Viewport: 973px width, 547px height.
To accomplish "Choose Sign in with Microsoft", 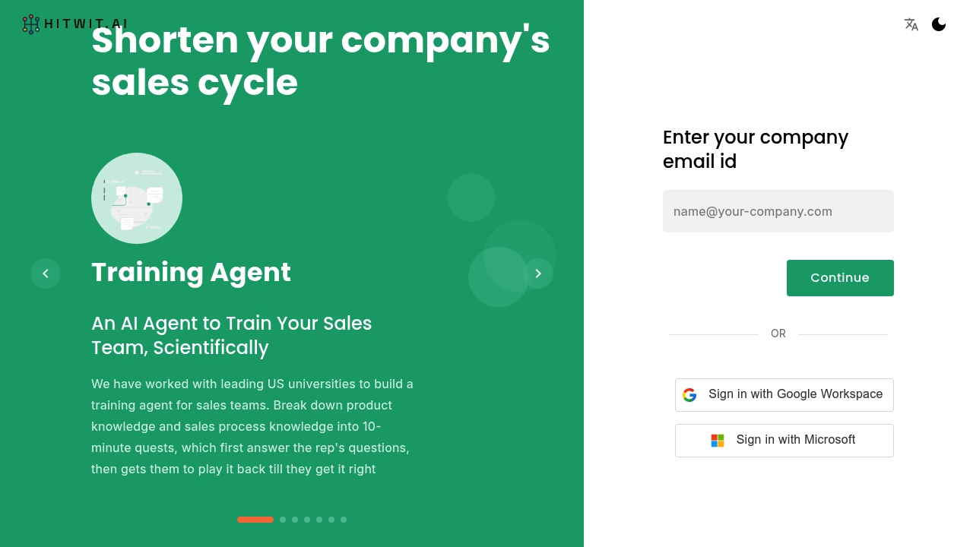I will point(784,441).
